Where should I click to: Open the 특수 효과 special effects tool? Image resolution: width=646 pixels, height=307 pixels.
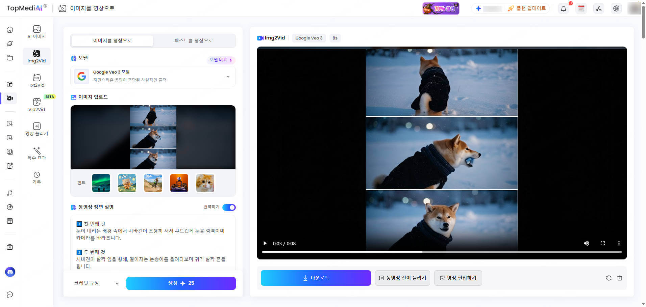click(36, 153)
